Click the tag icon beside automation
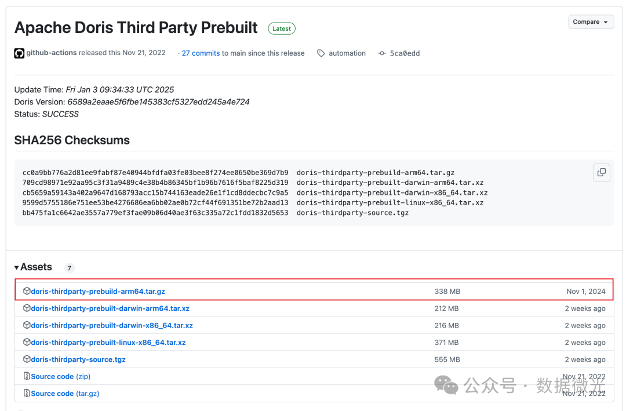 (321, 53)
